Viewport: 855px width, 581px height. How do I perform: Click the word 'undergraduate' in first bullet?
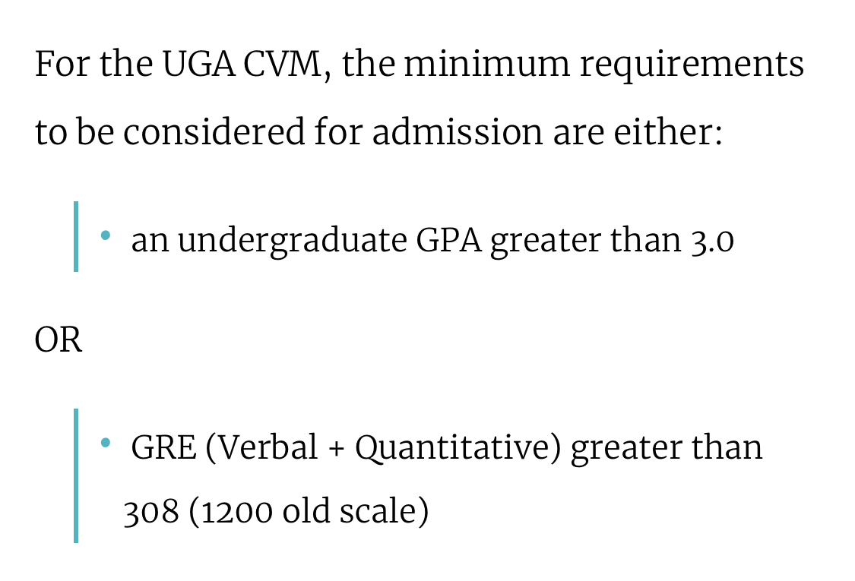(x=292, y=242)
